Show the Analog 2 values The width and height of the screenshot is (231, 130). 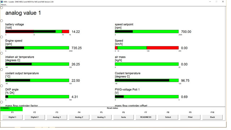[79, 117]
